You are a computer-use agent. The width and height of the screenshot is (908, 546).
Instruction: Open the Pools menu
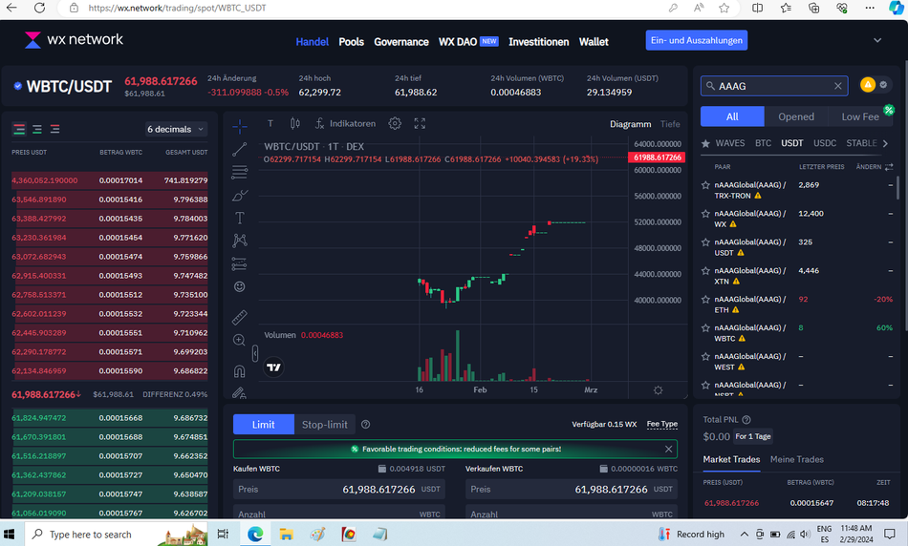coord(352,42)
